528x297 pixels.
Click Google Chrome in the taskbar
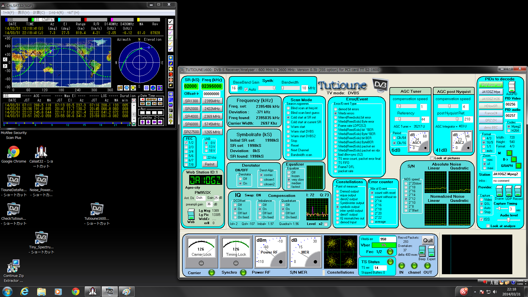76,291
